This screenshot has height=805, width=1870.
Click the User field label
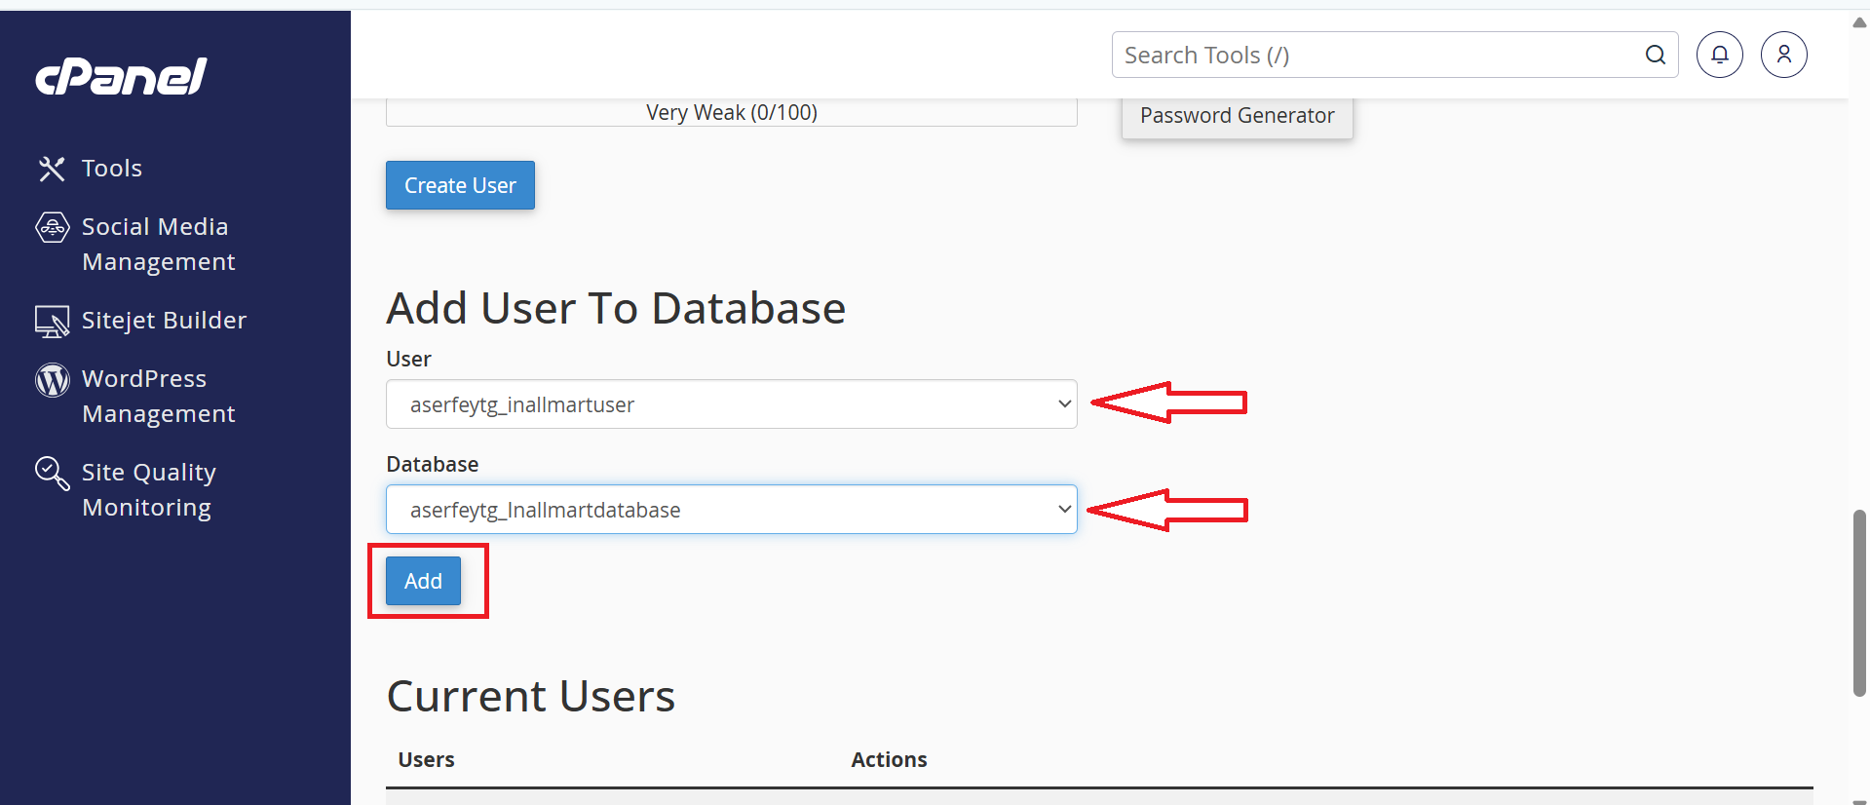point(408,359)
